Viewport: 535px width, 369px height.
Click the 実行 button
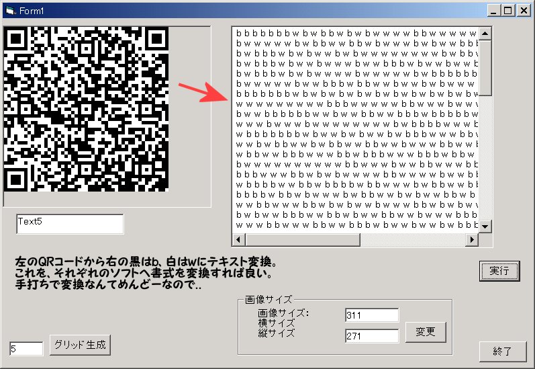click(499, 271)
